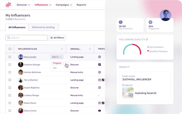Click the pink hashtag logo icon
The width and height of the screenshot is (182, 114).
click(x=8, y=5)
